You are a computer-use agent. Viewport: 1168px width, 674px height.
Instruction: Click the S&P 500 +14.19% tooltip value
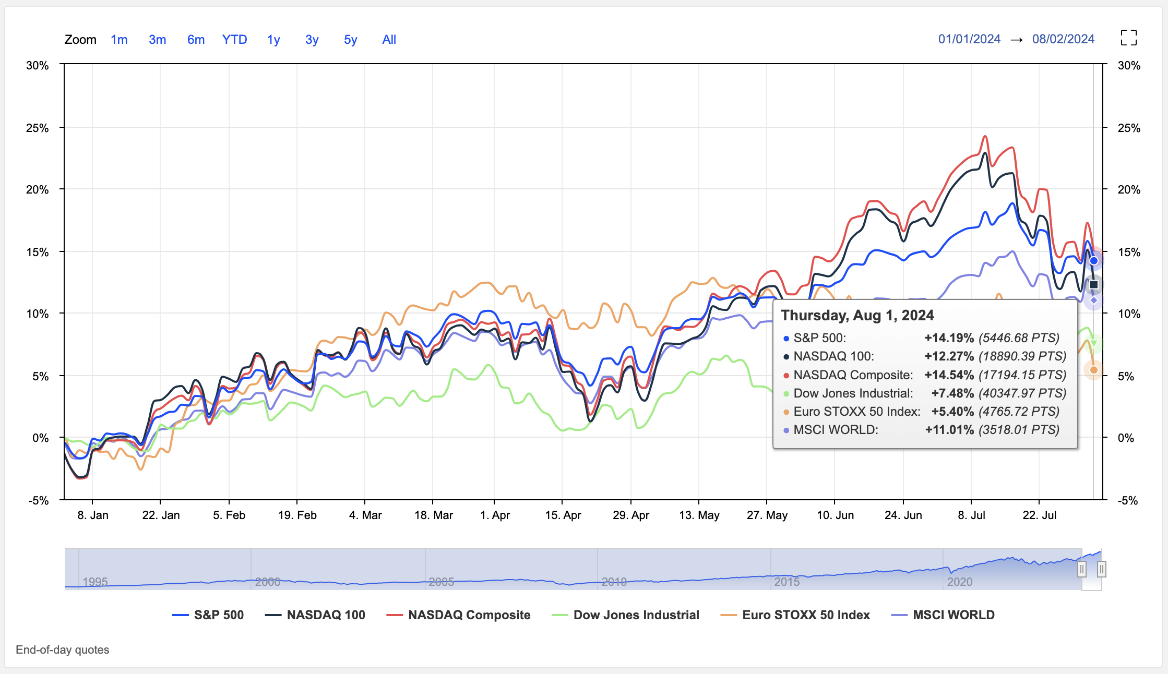pos(949,338)
